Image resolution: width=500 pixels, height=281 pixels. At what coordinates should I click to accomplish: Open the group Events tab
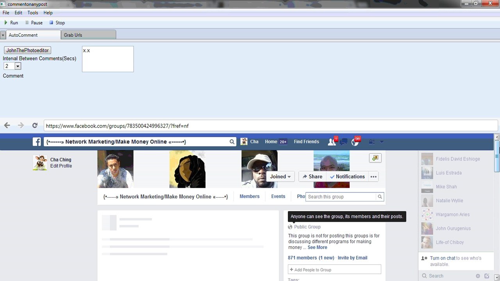pyautogui.click(x=278, y=196)
